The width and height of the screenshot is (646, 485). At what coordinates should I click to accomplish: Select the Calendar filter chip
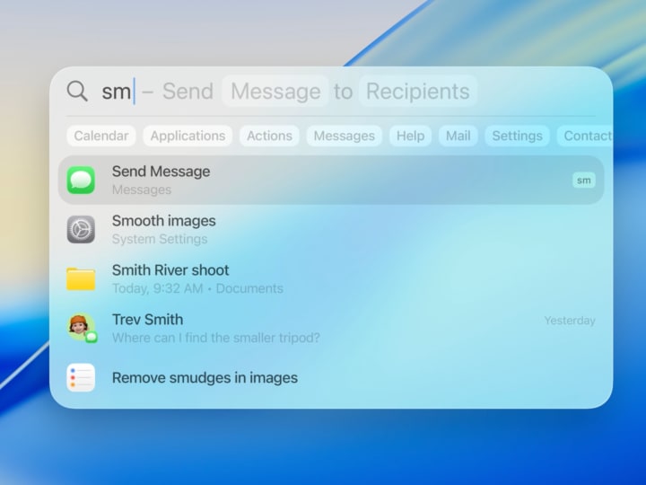pyautogui.click(x=101, y=136)
